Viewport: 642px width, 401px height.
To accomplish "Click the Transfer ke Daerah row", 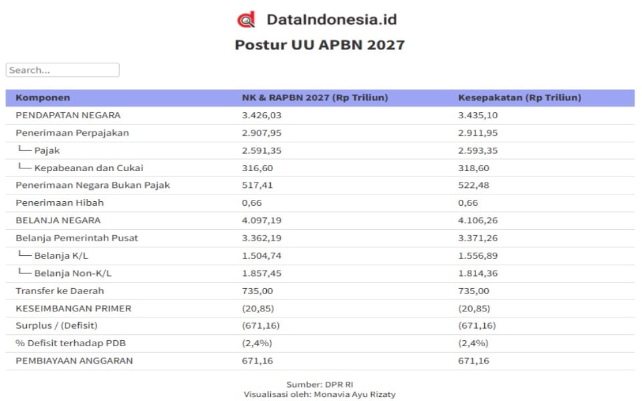I will [320, 291].
